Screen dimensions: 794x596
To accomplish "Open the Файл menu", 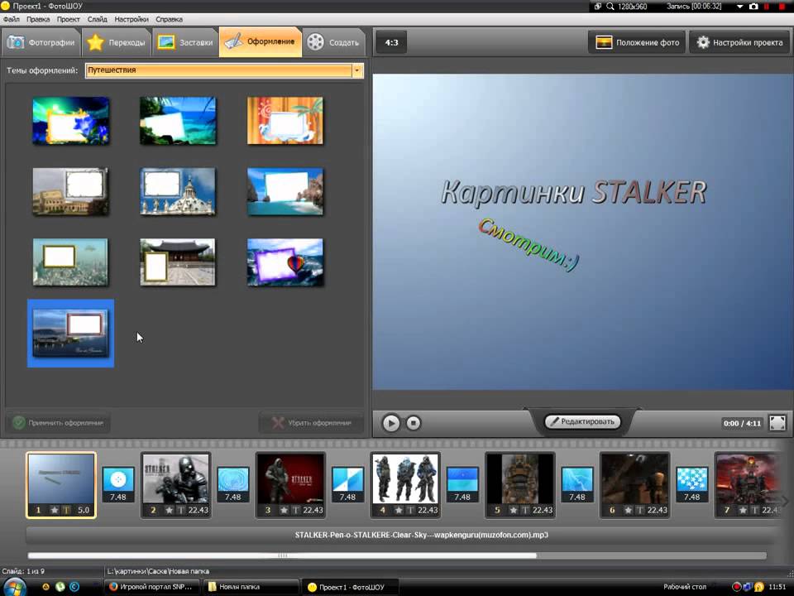I will [x=11, y=19].
